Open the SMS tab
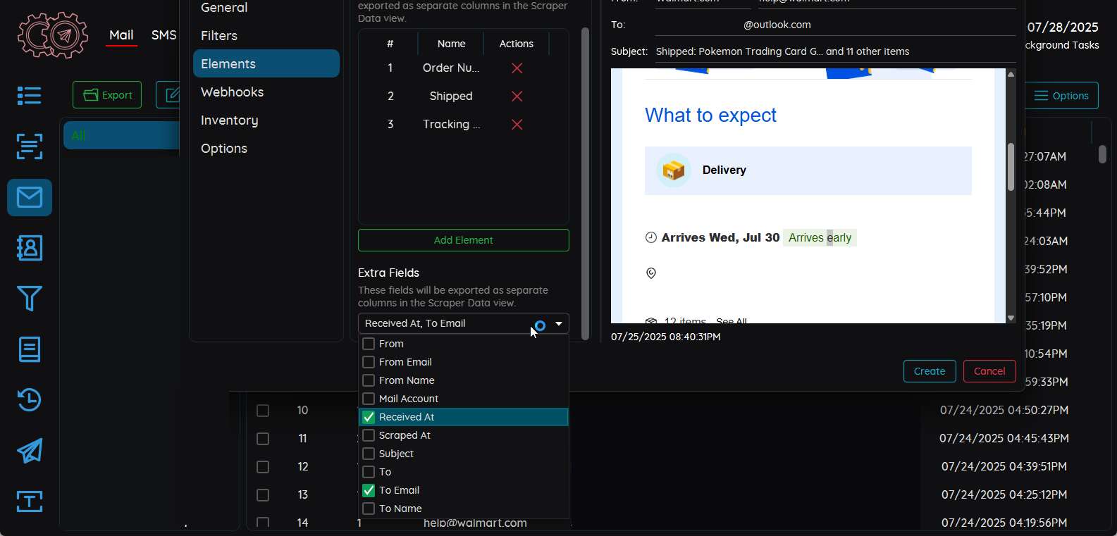Screen dimensions: 1117x536 click(163, 35)
